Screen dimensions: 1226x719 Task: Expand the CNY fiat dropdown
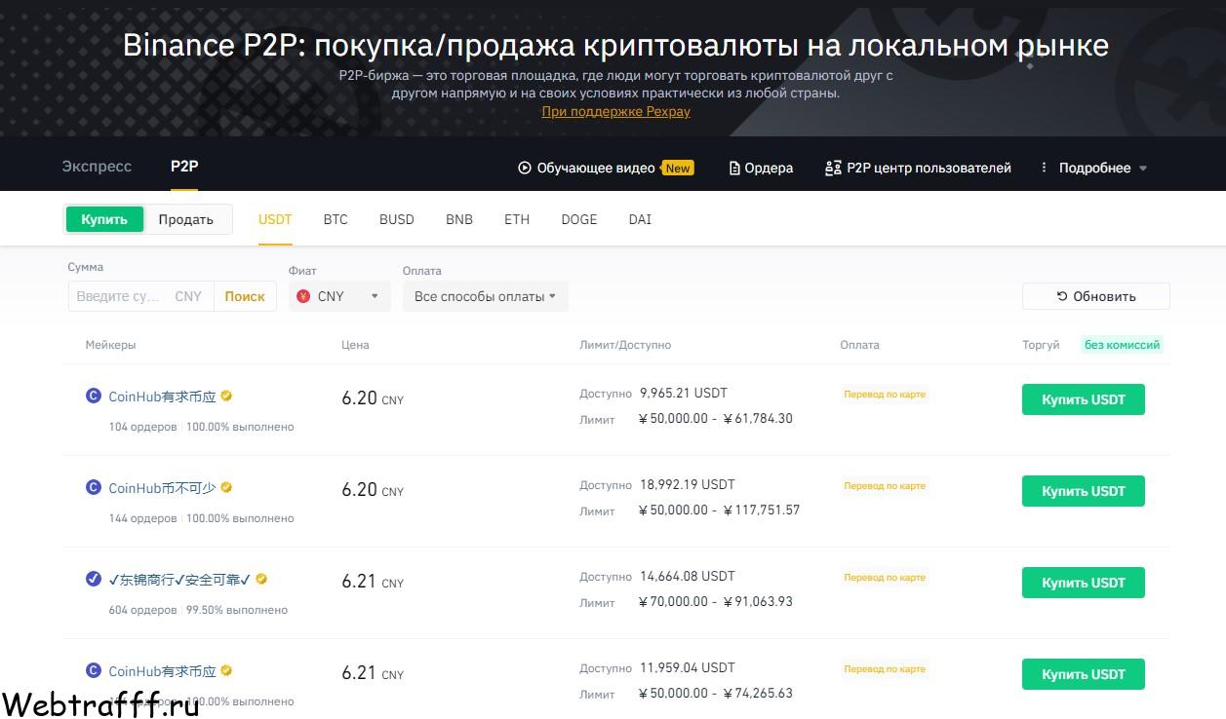click(x=339, y=296)
